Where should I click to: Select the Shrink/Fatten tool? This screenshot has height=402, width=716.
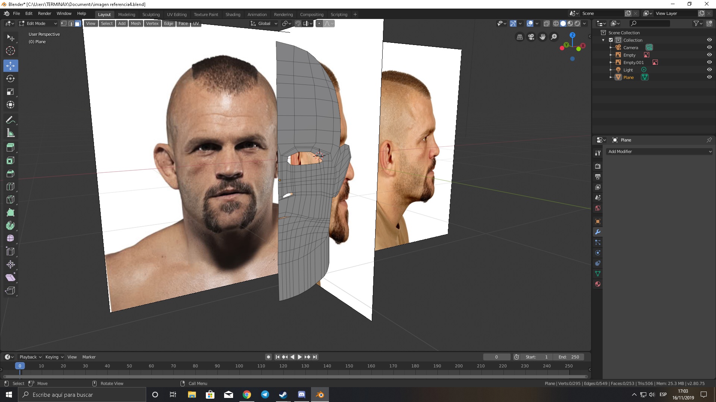click(x=10, y=265)
